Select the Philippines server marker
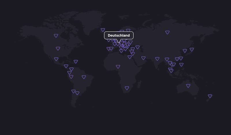 tap(181, 65)
